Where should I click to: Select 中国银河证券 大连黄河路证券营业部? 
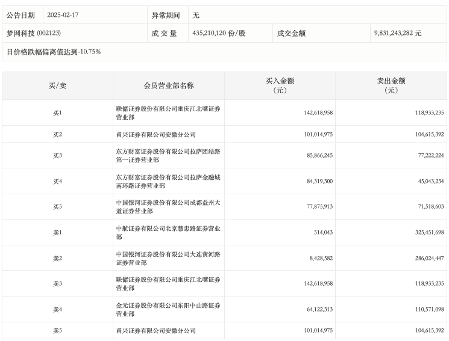point(168,258)
